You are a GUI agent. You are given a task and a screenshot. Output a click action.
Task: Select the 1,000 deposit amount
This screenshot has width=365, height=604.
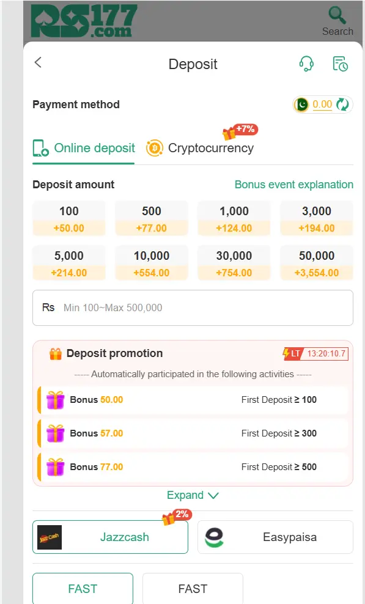(x=234, y=218)
